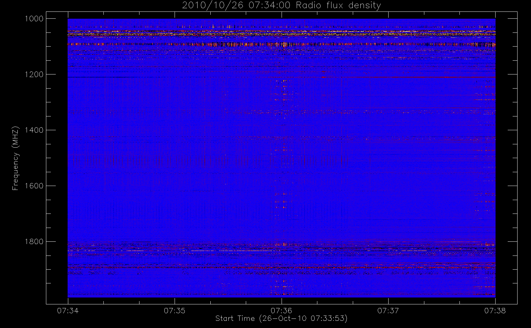The image size is (531, 328).
Task: Click the 1000 frequency tick label
Action: pos(34,19)
